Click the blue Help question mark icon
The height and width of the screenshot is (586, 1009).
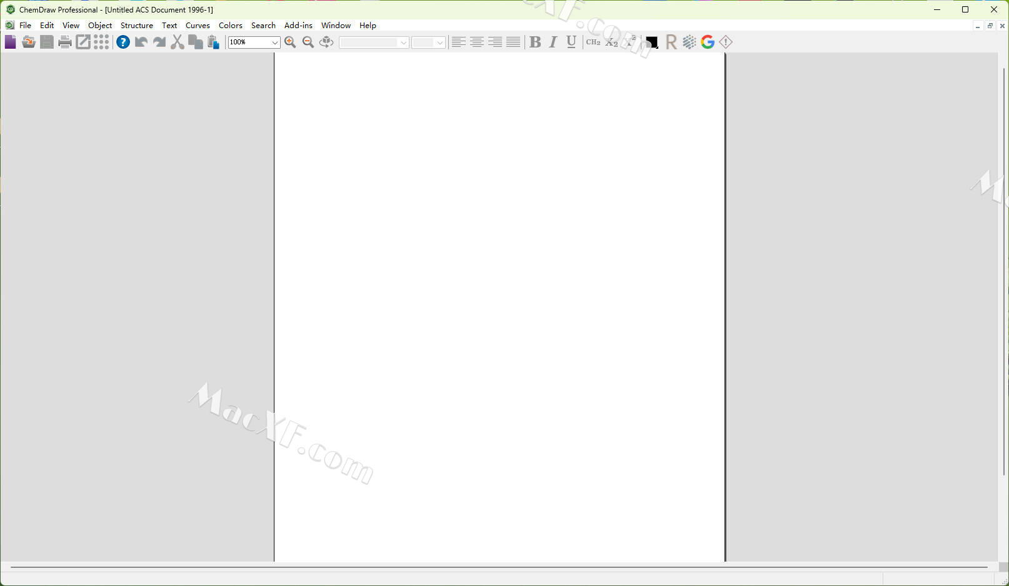coord(123,42)
